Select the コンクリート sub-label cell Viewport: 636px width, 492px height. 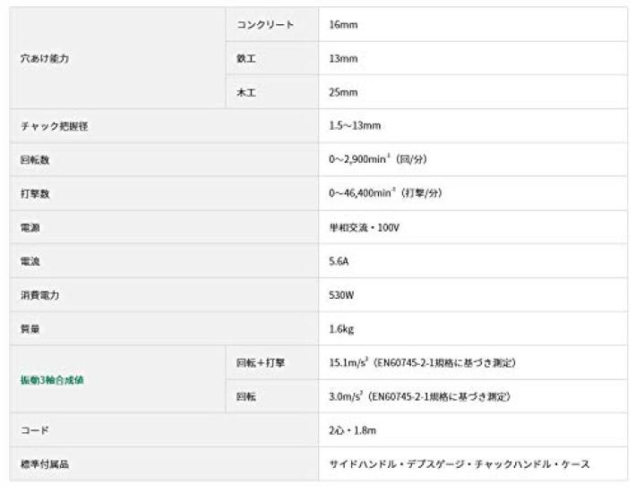click(265, 25)
